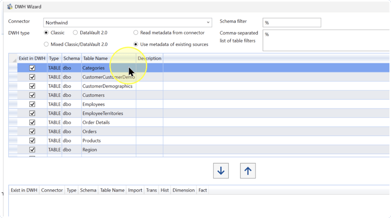Screen dimensions: 391x218
Task: Sort upper grid by the Type column header
Action: (54, 58)
